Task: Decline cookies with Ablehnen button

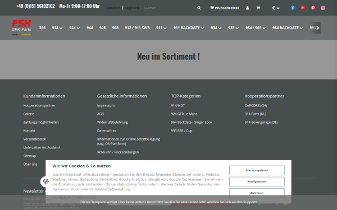Action: [x=257, y=193]
